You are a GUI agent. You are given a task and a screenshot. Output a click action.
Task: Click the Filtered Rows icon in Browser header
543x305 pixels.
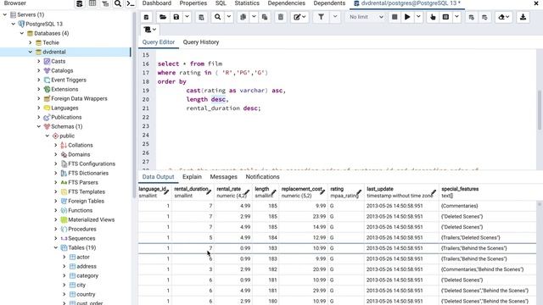pos(105,3)
